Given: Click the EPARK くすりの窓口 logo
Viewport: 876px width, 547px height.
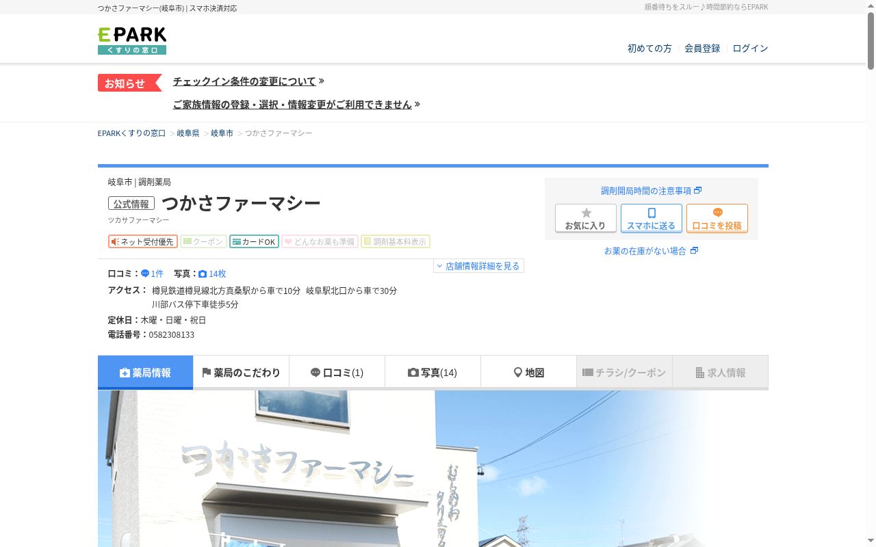Looking at the screenshot, I should tap(132, 41).
